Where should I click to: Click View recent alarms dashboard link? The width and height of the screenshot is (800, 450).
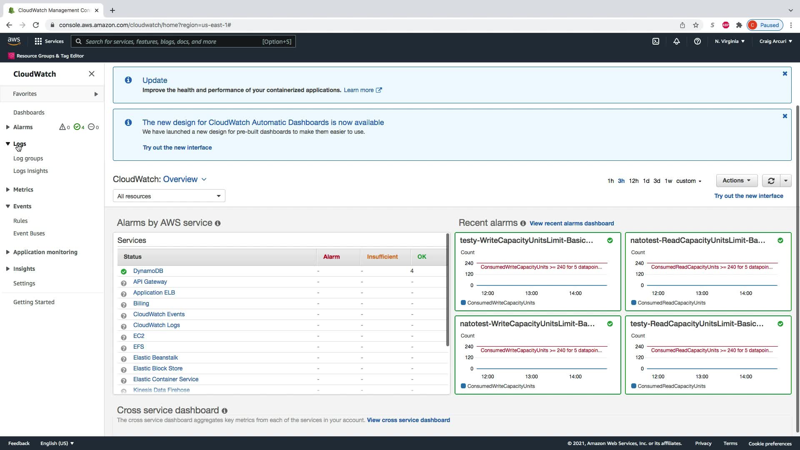click(x=571, y=223)
